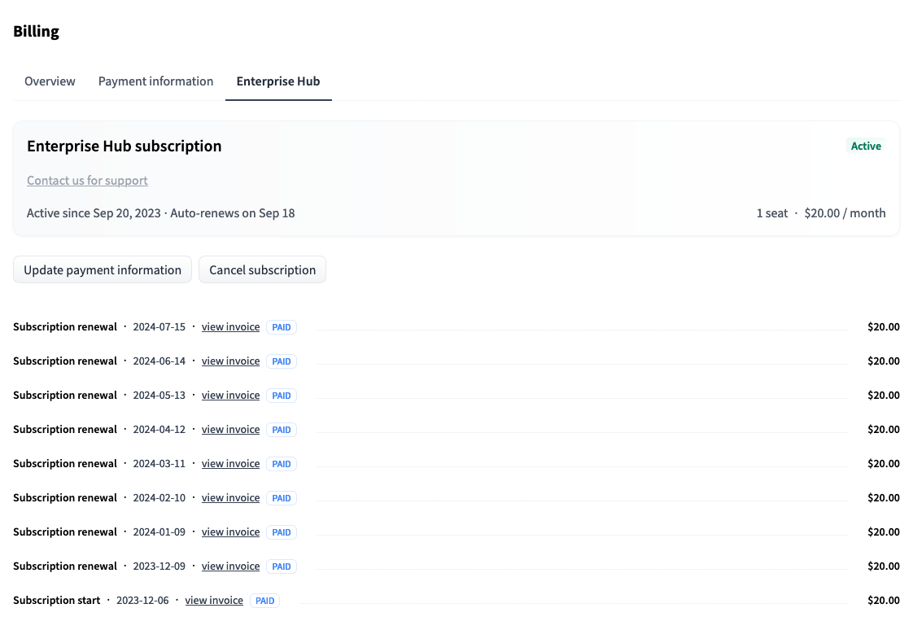Switch to the Overview tab
Screen dimensions: 913x630
(x=50, y=81)
